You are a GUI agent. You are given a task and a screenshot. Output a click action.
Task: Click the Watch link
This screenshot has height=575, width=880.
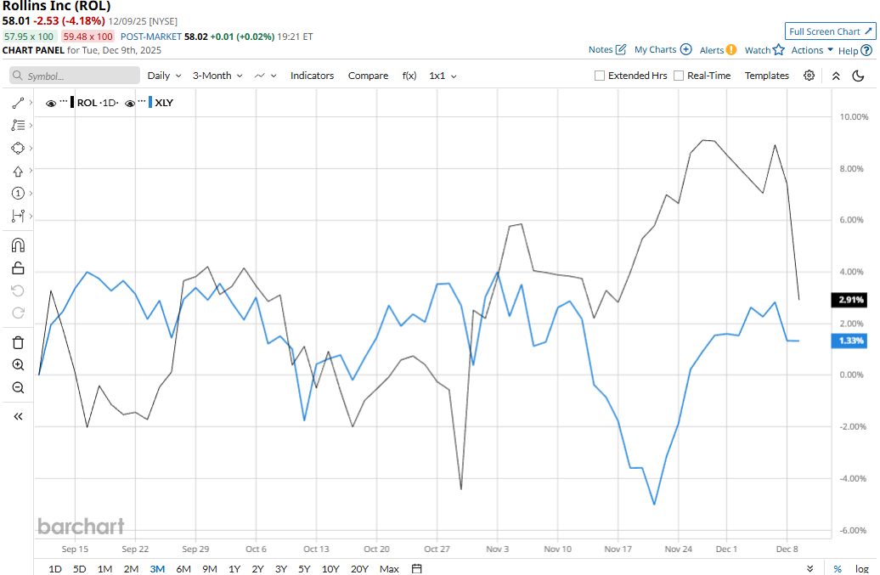757,50
